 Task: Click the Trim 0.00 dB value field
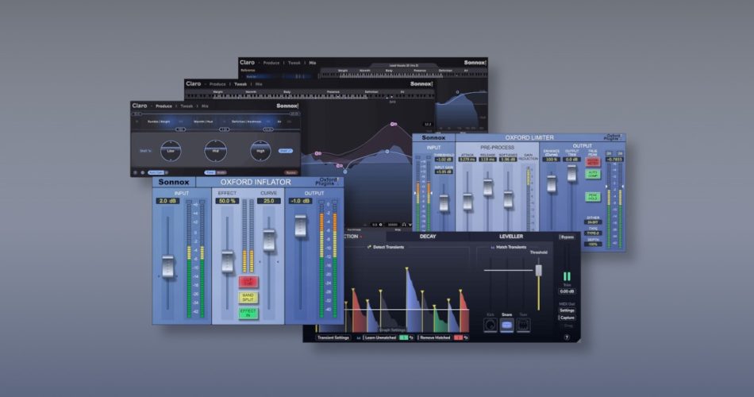[x=567, y=291]
